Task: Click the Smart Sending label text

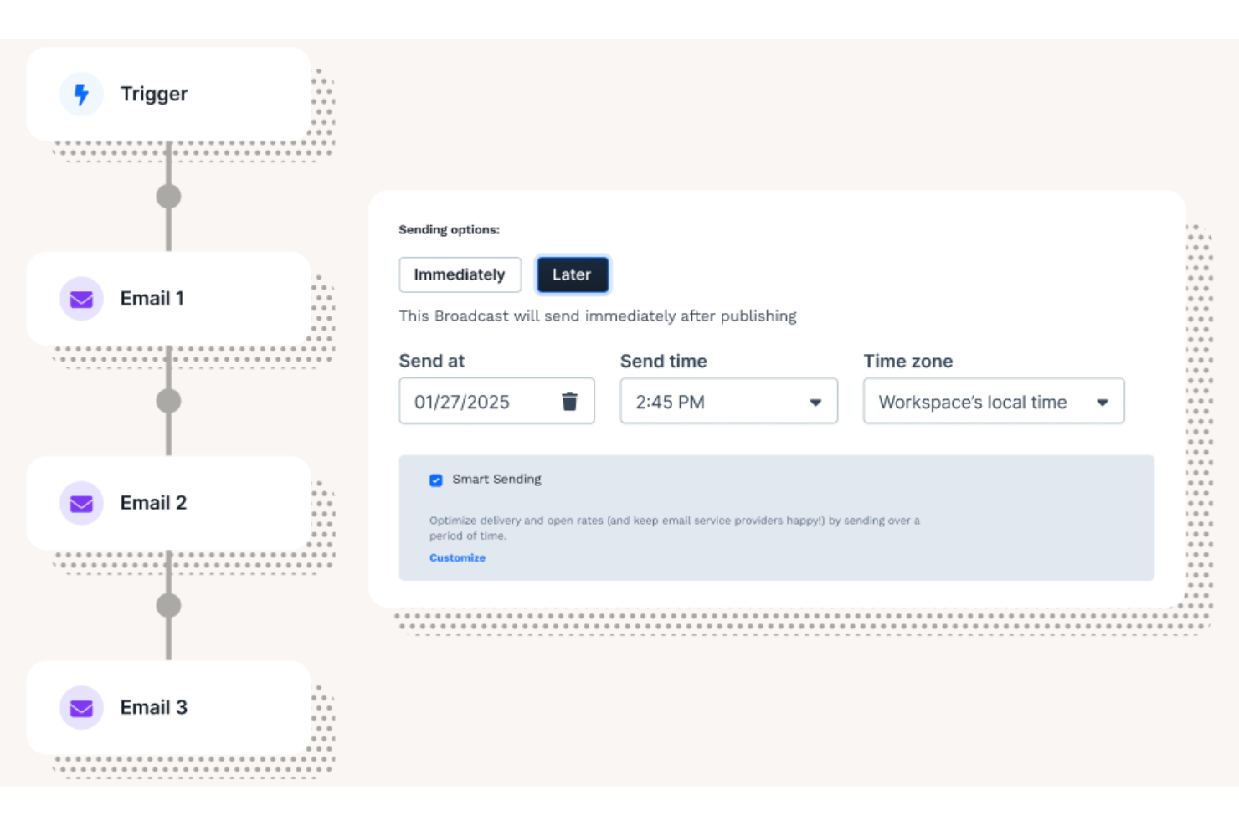Action: tap(496, 480)
